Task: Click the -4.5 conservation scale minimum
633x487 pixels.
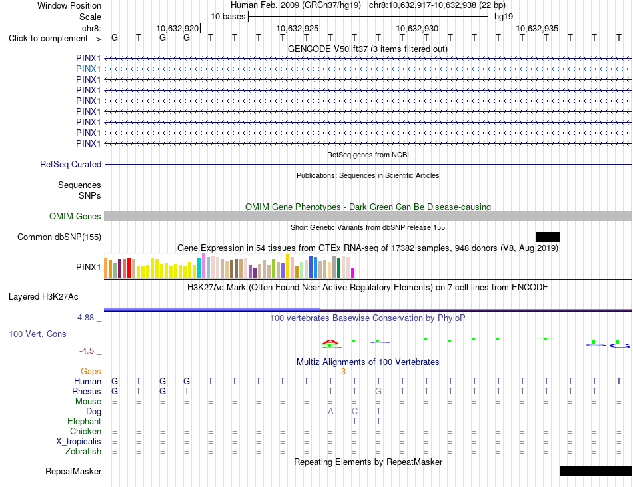Action: click(87, 351)
